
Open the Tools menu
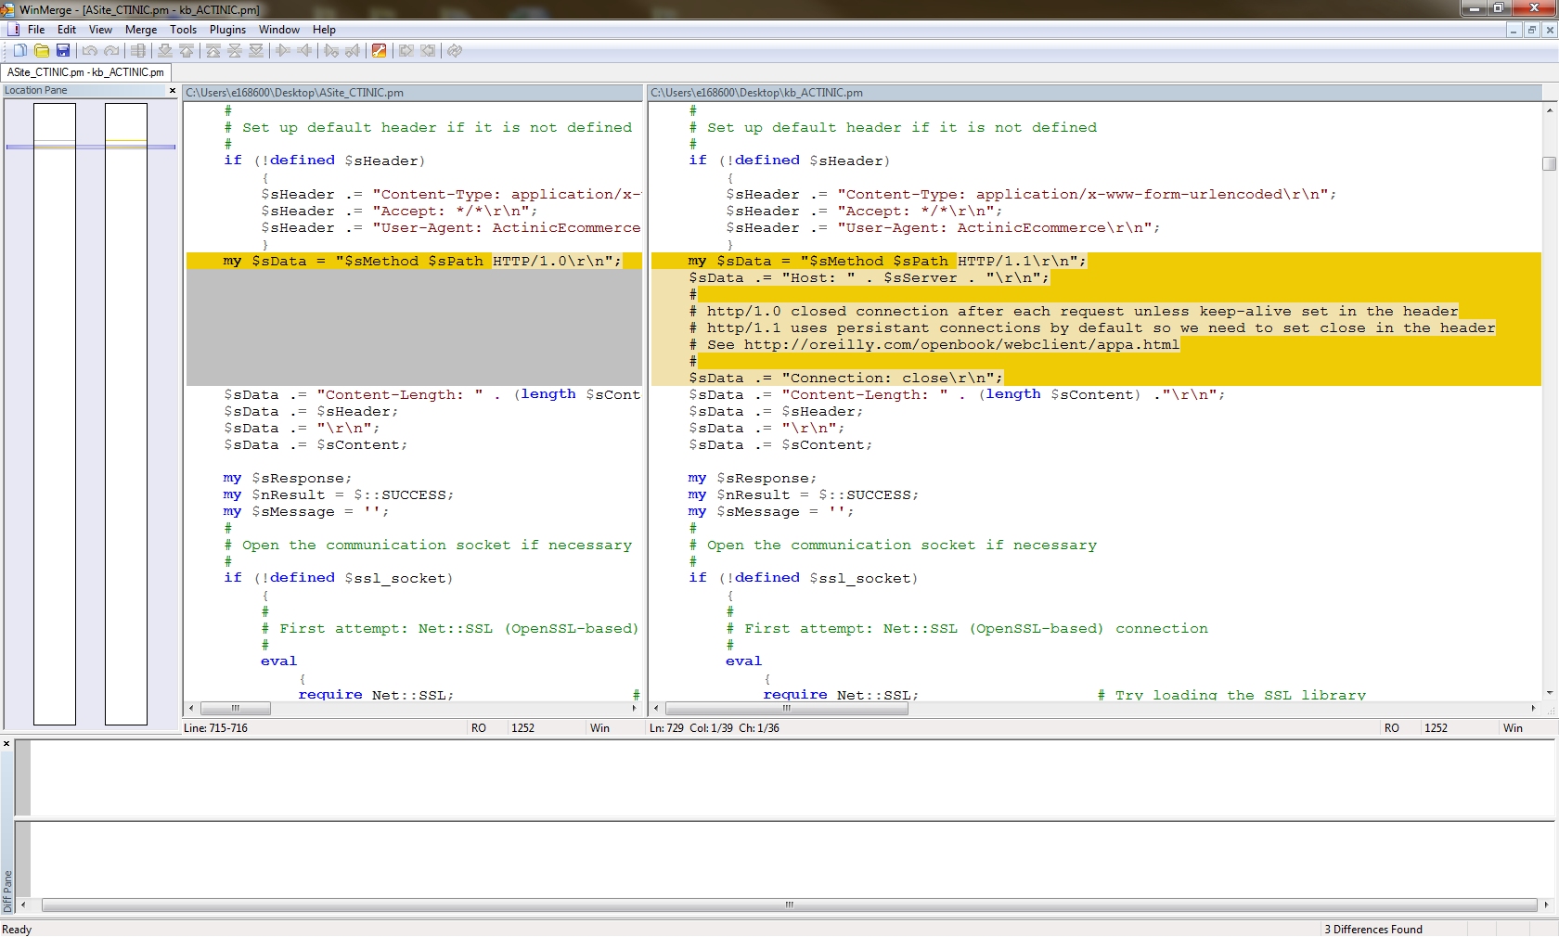(x=183, y=30)
